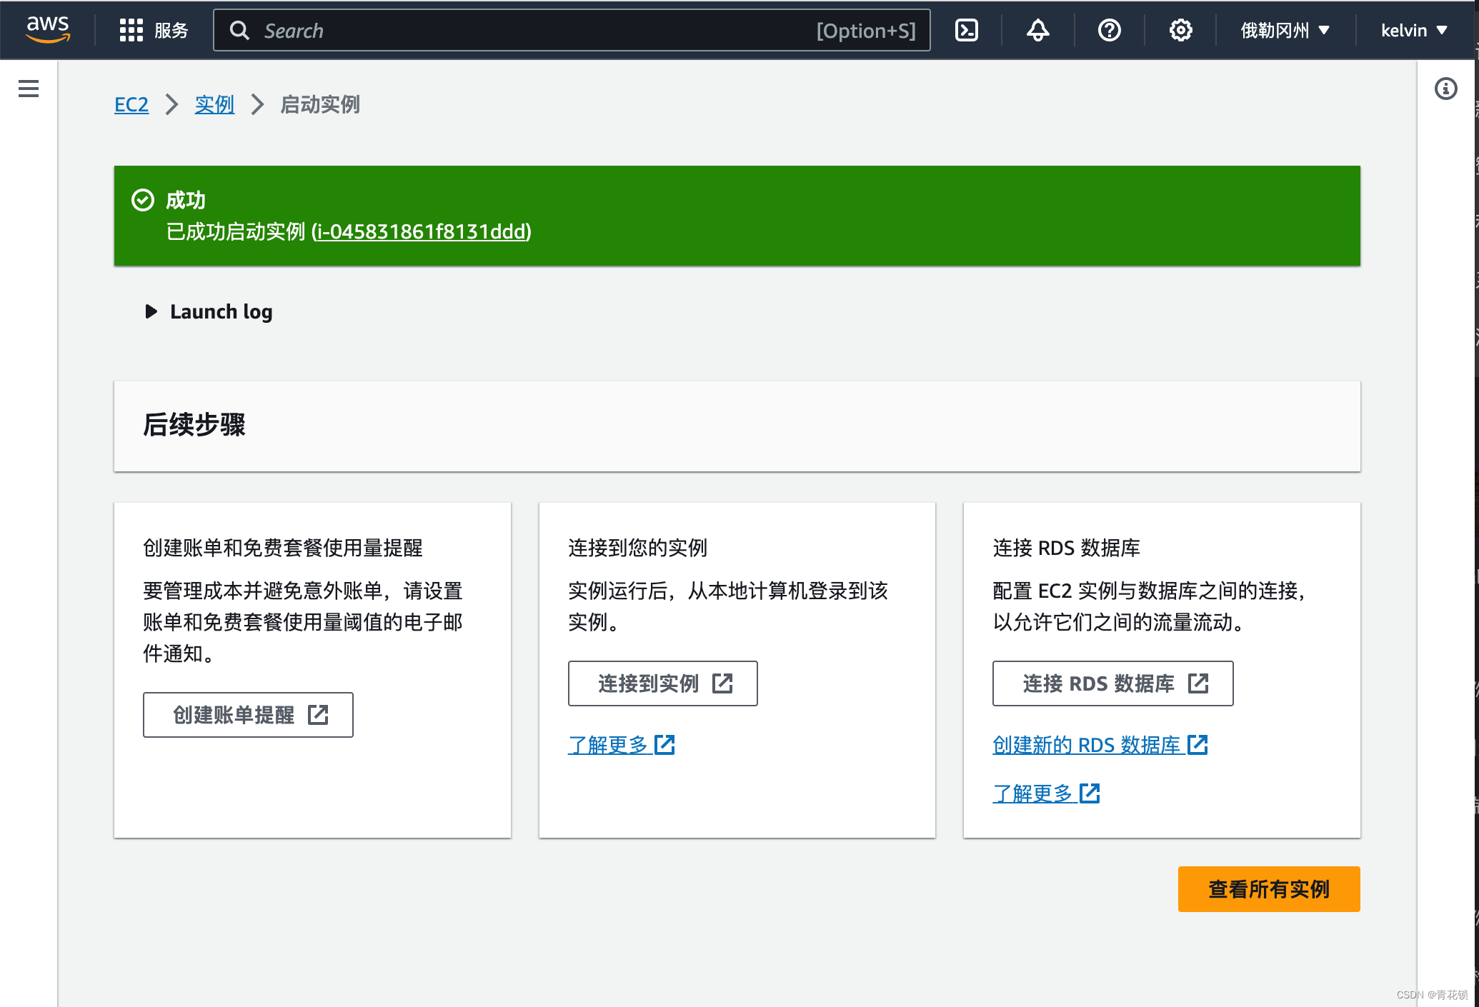
Task: Go to the 实例 breadcrumb link
Action: pos(214,105)
